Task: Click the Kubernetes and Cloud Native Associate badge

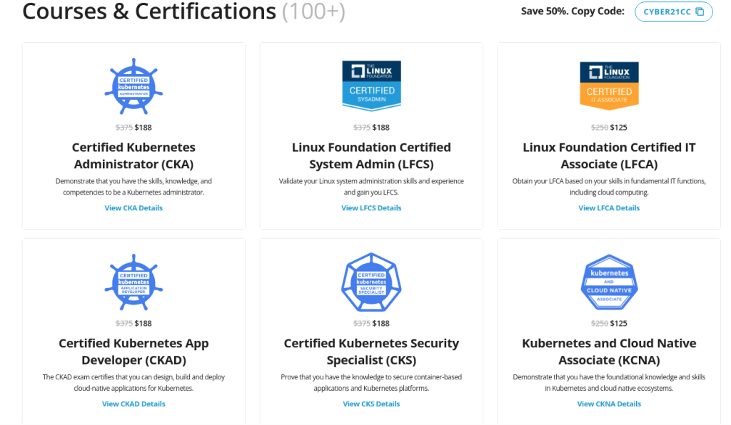Action: coord(609,281)
